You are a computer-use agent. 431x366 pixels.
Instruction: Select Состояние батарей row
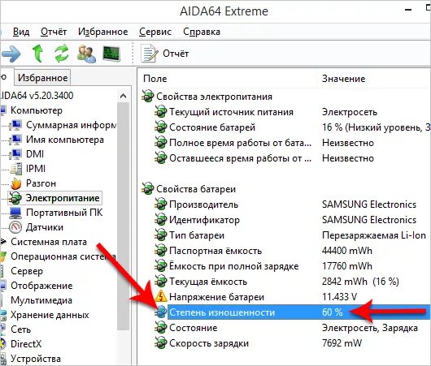(286, 127)
